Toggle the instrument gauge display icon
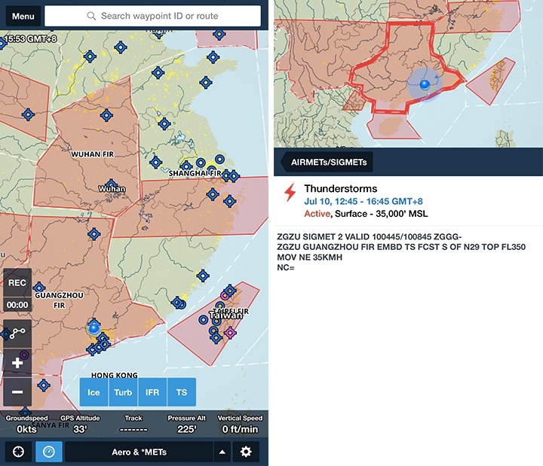 [49, 452]
